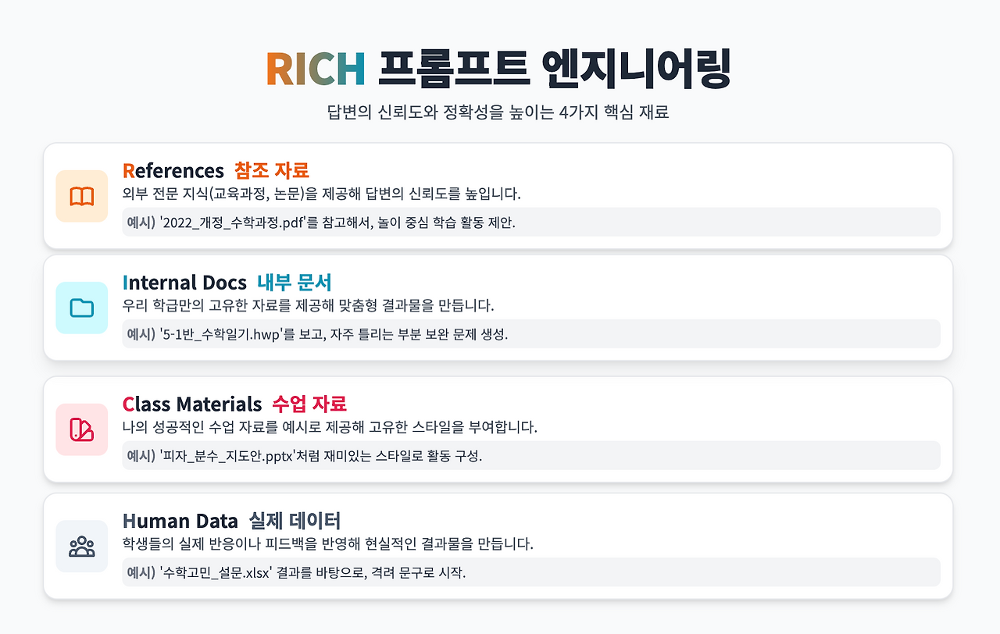Click the '5-1반_수학일기.hwp' example box

(531, 333)
